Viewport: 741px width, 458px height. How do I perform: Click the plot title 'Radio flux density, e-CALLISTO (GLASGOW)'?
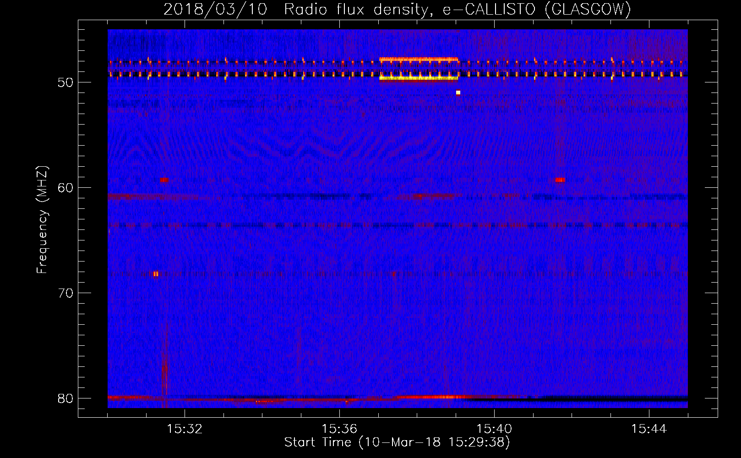[457, 10]
